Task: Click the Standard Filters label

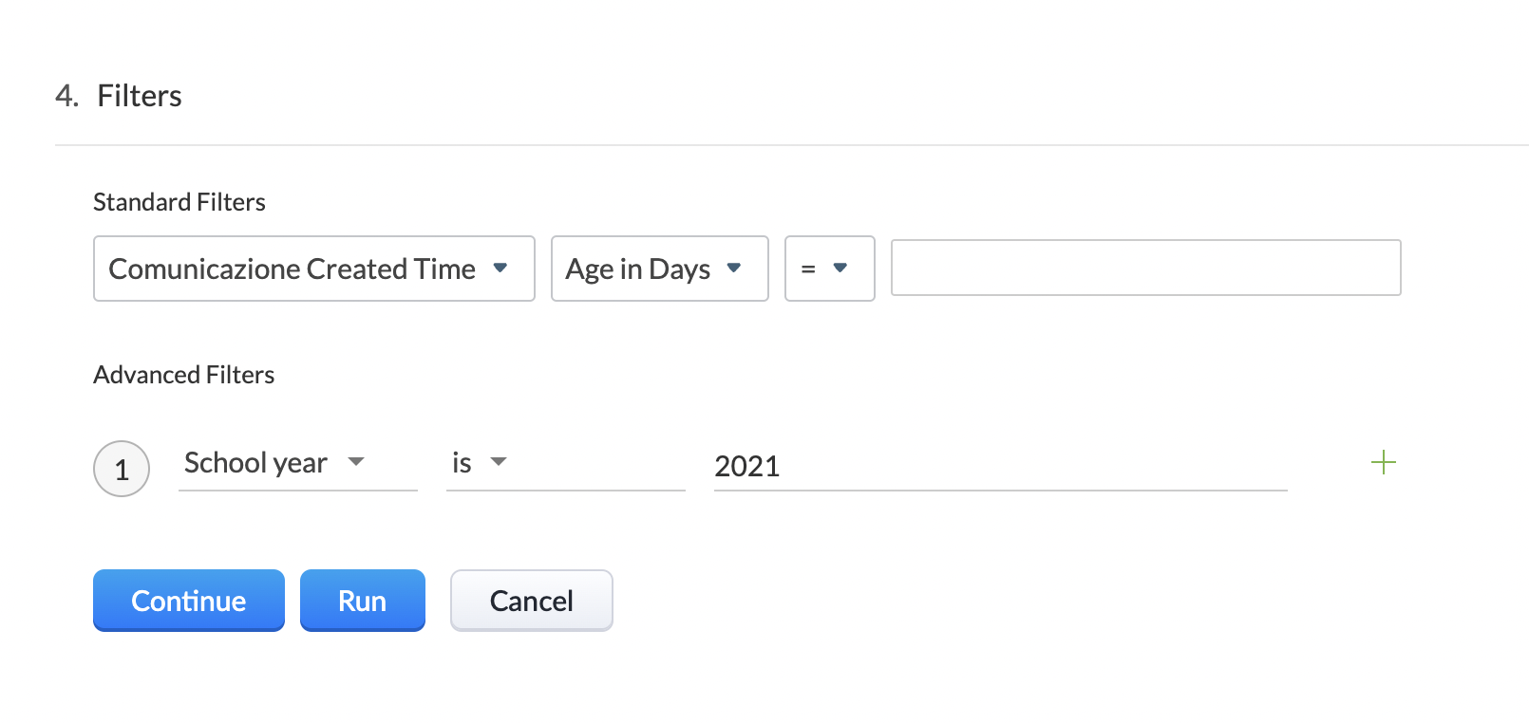Action: [x=179, y=202]
